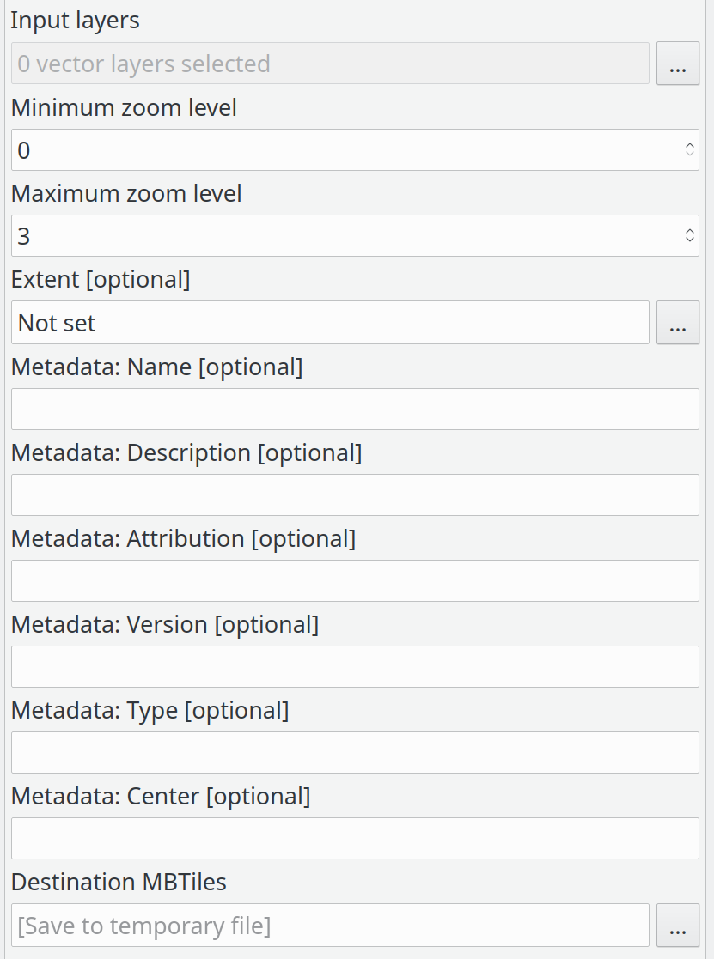Image resolution: width=714 pixels, height=959 pixels.
Task: Focus the Metadata: Attribution text box
Action: click(355, 580)
